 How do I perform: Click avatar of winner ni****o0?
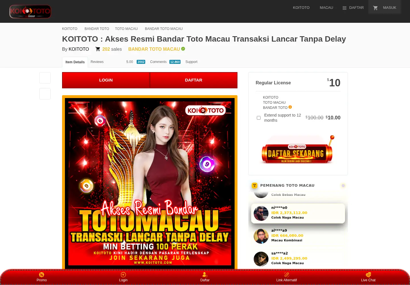[x=261, y=213]
